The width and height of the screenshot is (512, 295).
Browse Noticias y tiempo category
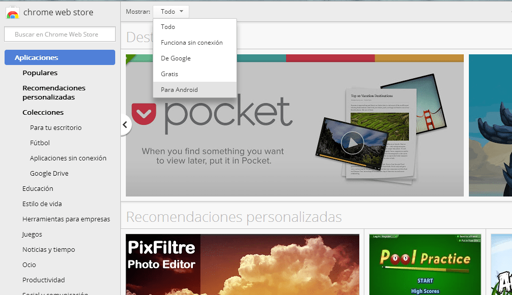pos(48,250)
